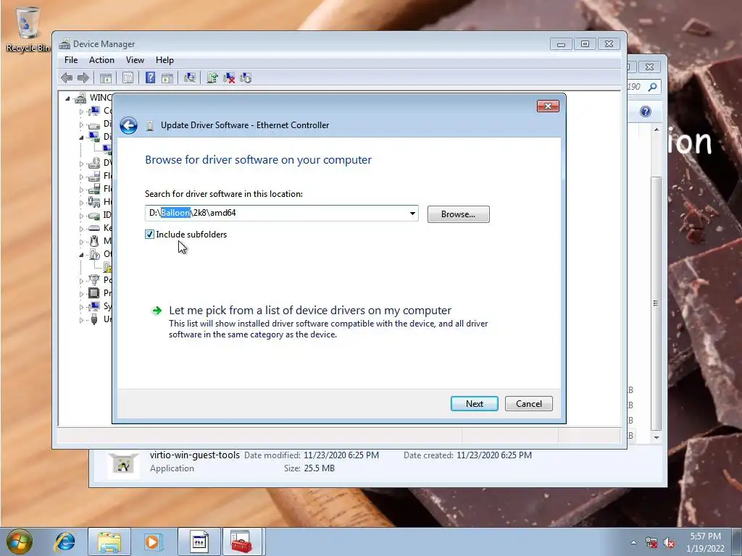Image resolution: width=742 pixels, height=556 pixels.
Task: Click the Forward arrow in Device Manager toolbar
Action: (83, 78)
